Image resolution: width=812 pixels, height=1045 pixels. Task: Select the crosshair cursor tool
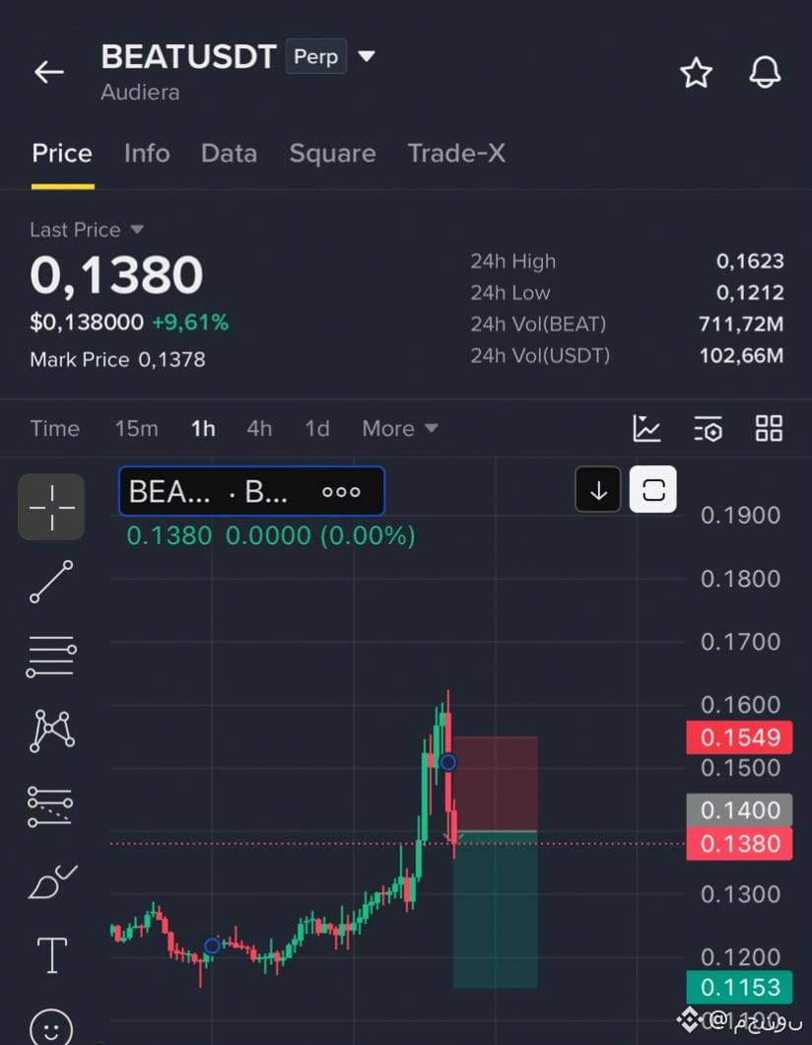pos(51,507)
